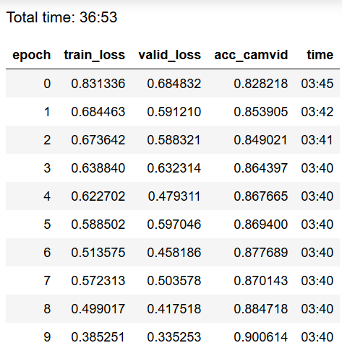This screenshot has width=342, height=348.
Task: Click epoch number 9 cell
Action: pos(47,337)
